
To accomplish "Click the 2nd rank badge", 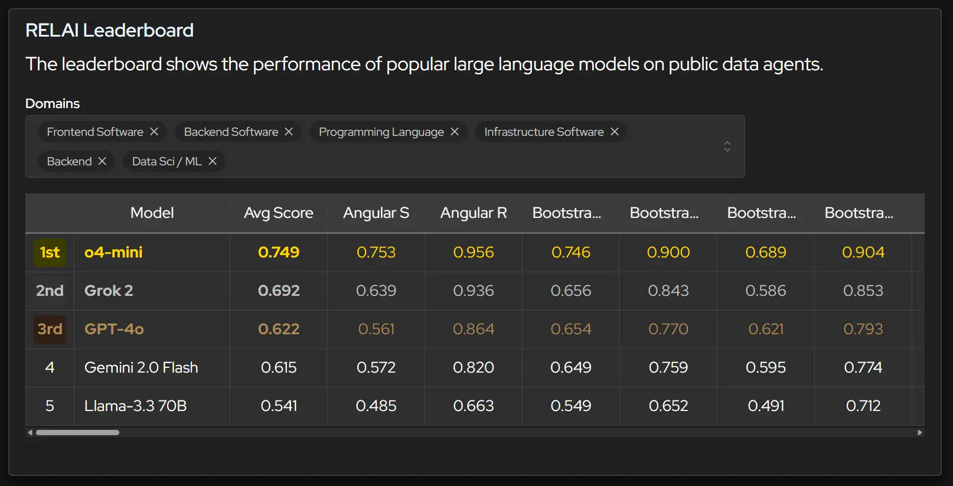I will tap(50, 291).
